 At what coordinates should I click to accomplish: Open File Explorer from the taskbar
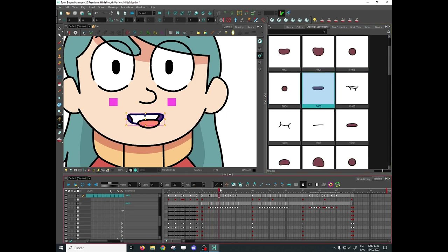153,248
